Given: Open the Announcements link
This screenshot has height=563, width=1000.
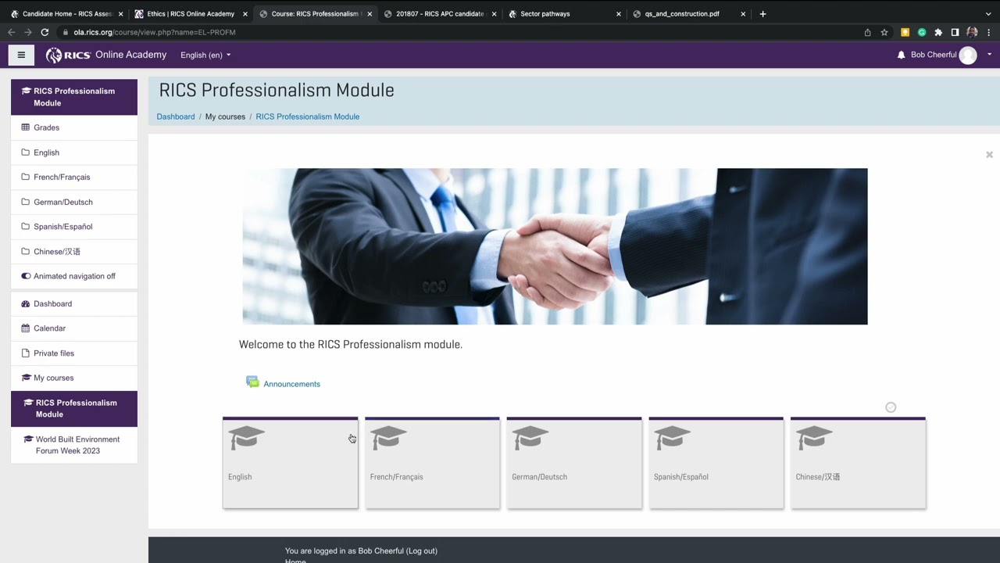Looking at the screenshot, I should pos(291,384).
